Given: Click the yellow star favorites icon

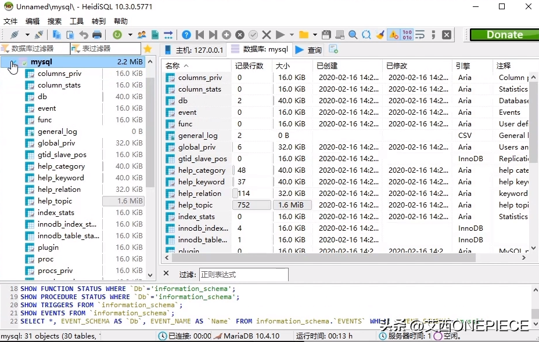Looking at the screenshot, I should click(148, 49).
